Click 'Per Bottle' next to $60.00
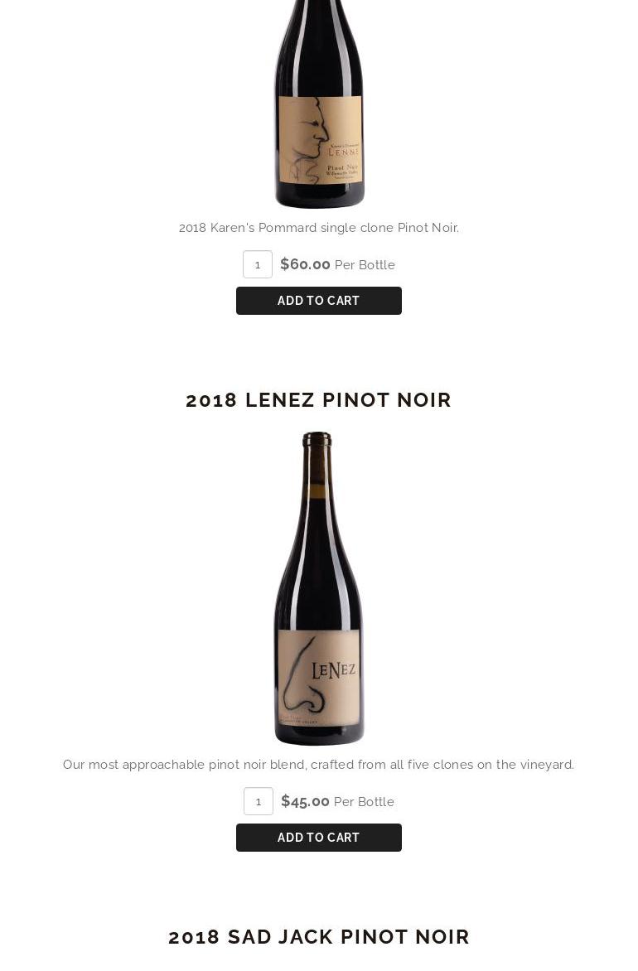The width and height of the screenshot is (638, 971). click(365, 265)
